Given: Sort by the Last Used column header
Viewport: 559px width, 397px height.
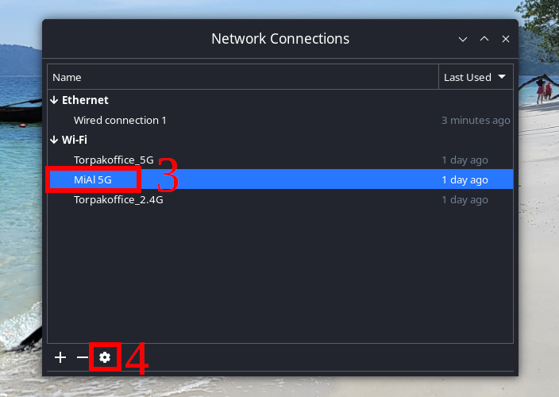Looking at the screenshot, I should click(x=468, y=77).
